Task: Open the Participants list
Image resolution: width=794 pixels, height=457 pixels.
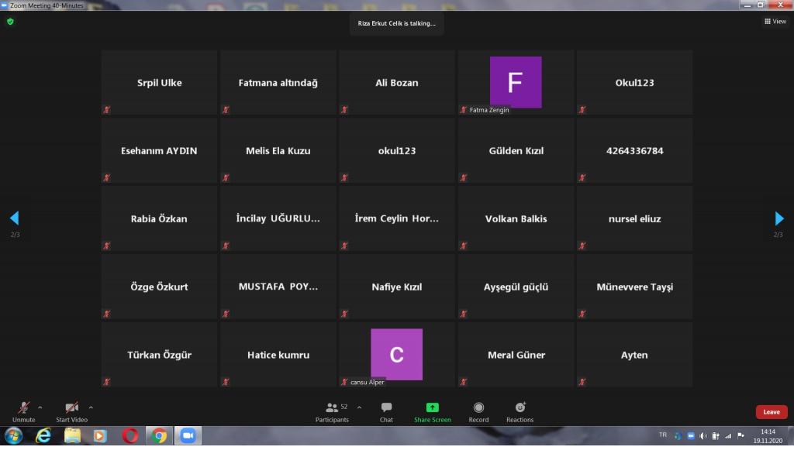Action: pos(333,408)
